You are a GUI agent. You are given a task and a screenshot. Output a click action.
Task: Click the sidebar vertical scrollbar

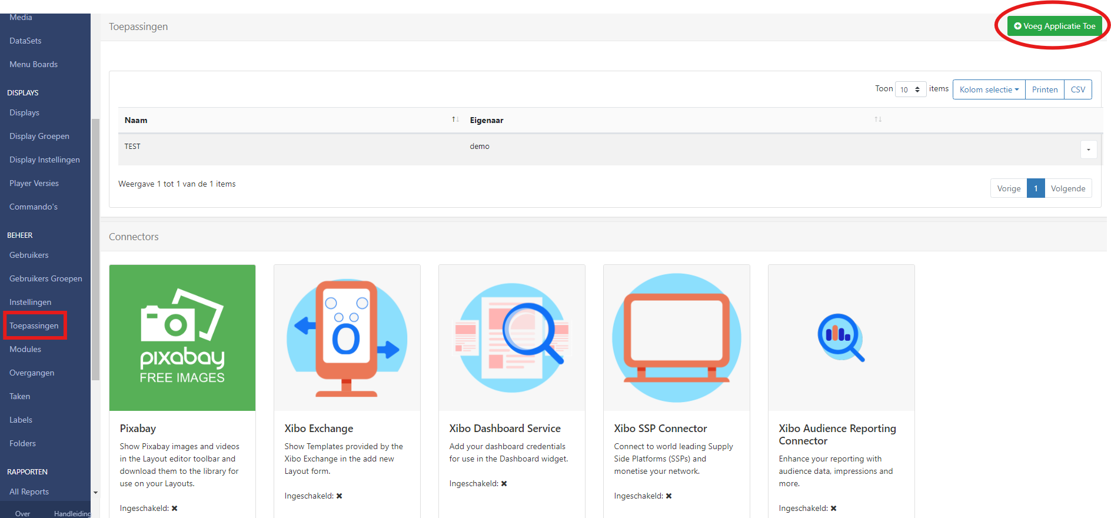point(95,247)
